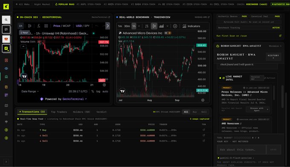Filter swap feed to Buy
Image resolution: width=290 pixels, height=167 pixels.
coord(194,112)
